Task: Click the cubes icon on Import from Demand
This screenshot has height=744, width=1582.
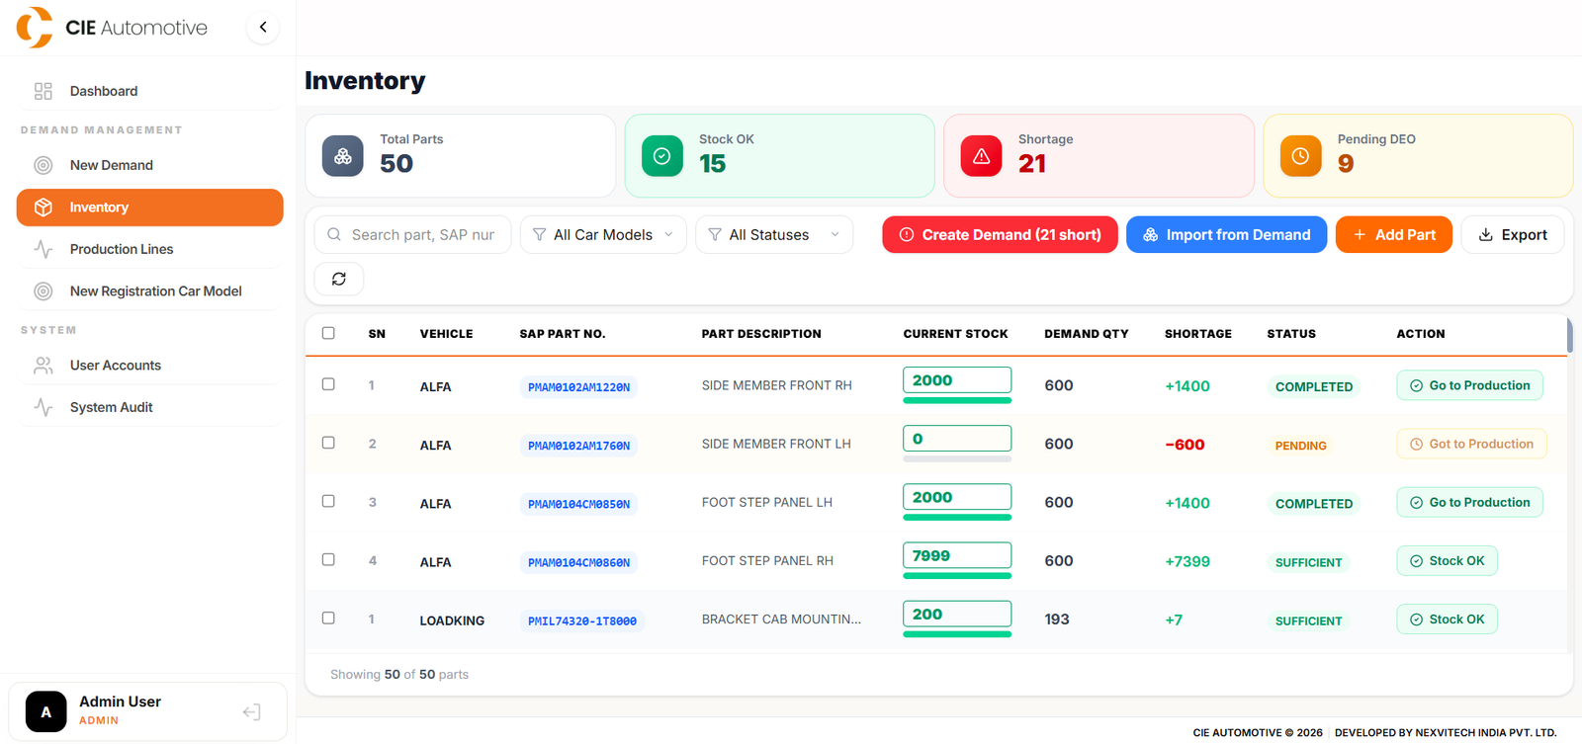Action: tap(1151, 234)
